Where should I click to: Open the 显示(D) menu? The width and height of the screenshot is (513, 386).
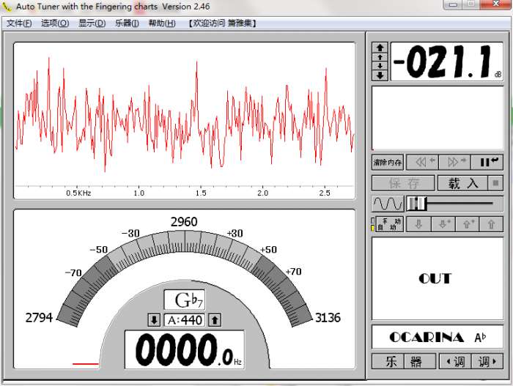[x=92, y=23]
